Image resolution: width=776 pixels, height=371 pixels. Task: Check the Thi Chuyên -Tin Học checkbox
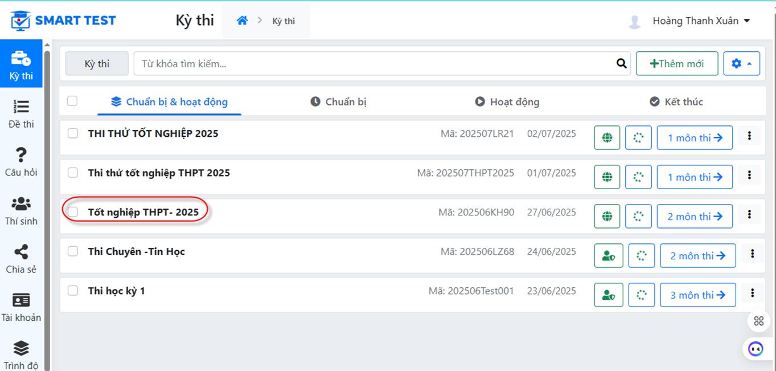(x=73, y=251)
